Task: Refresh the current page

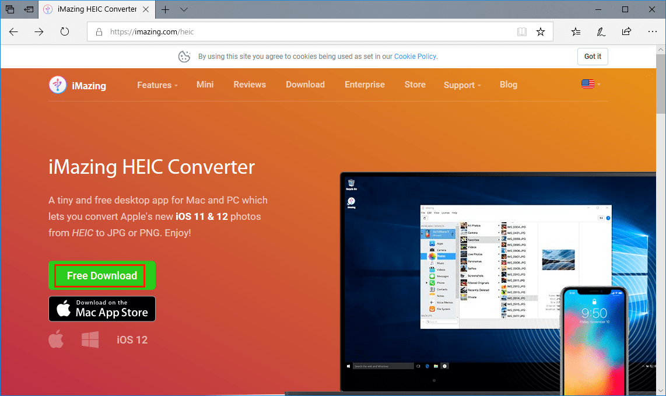Action: 65,32
